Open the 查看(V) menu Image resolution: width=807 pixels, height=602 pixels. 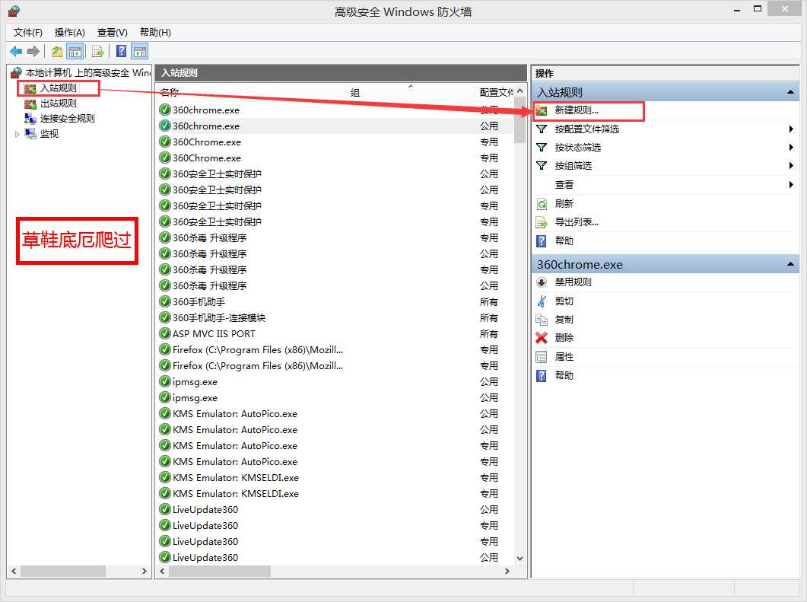[x=113, y=33]
